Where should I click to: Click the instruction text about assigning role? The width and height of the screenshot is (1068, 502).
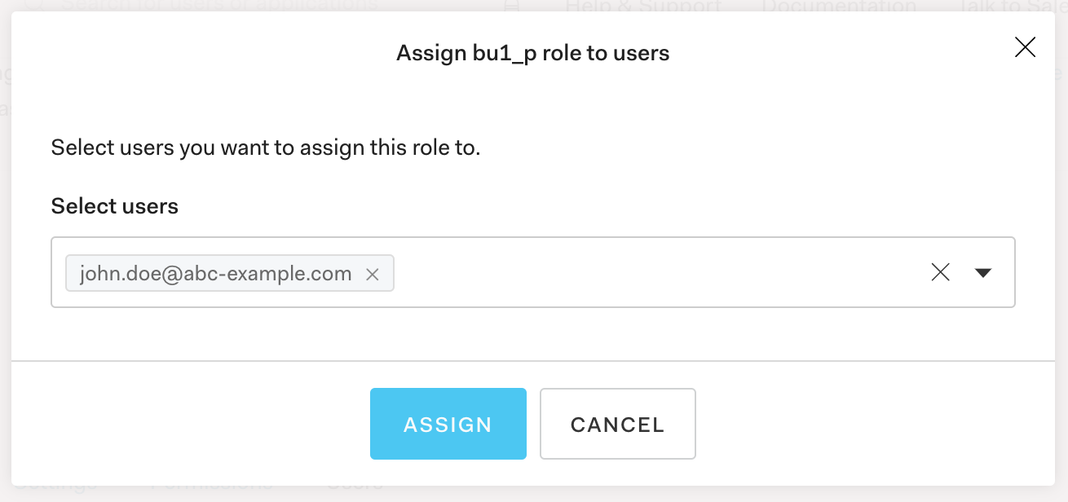[x=265, y=148]
